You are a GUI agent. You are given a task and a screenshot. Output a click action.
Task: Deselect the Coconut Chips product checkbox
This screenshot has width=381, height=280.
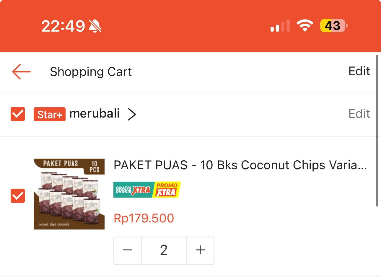17,196
